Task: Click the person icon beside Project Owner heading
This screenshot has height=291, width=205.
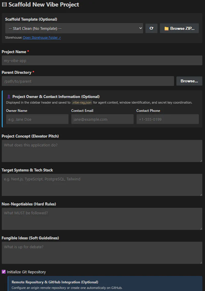Action: (9, 96)
